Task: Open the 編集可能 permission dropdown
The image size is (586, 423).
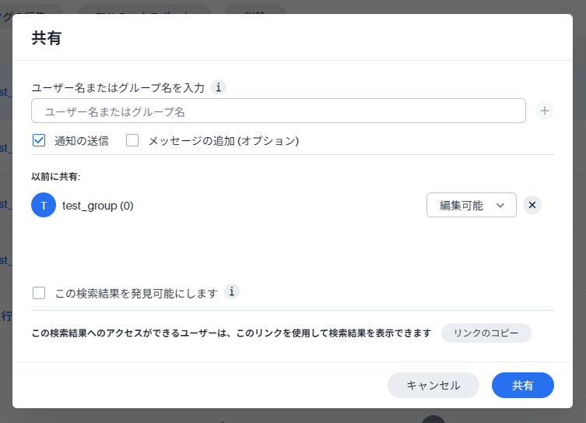Action: tap(471, 205)
